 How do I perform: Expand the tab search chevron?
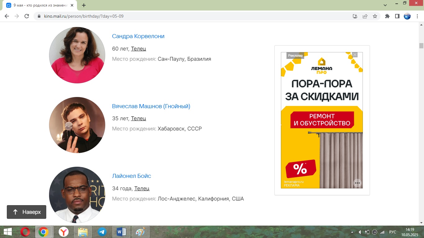pyautogui.click(x=385, y=5)
